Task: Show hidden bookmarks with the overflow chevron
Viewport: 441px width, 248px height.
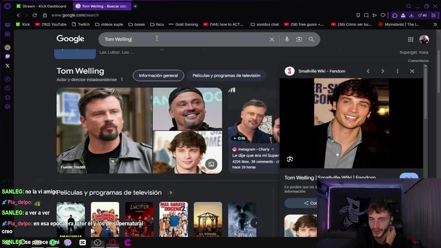Action: click(x=435, y=24)
